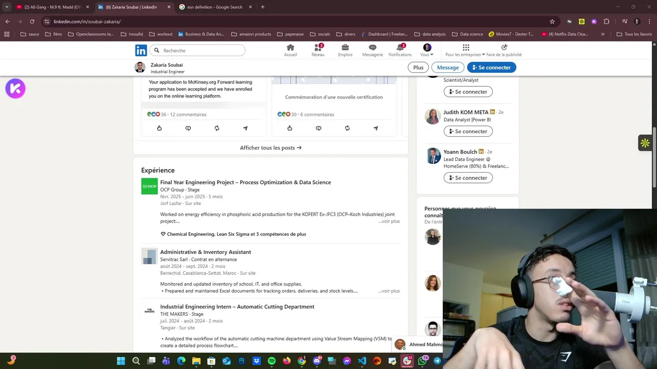Expand the Vous profile dropdown

427,50
